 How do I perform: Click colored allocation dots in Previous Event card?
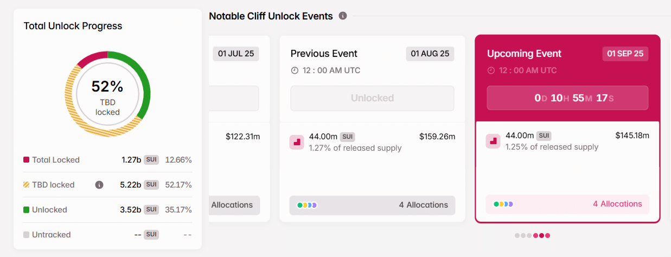pos(307,205)
